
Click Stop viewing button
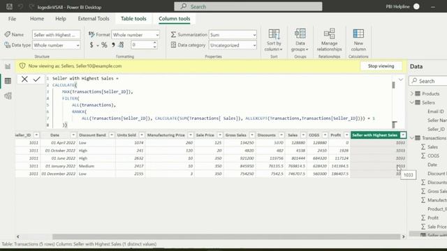381,66
